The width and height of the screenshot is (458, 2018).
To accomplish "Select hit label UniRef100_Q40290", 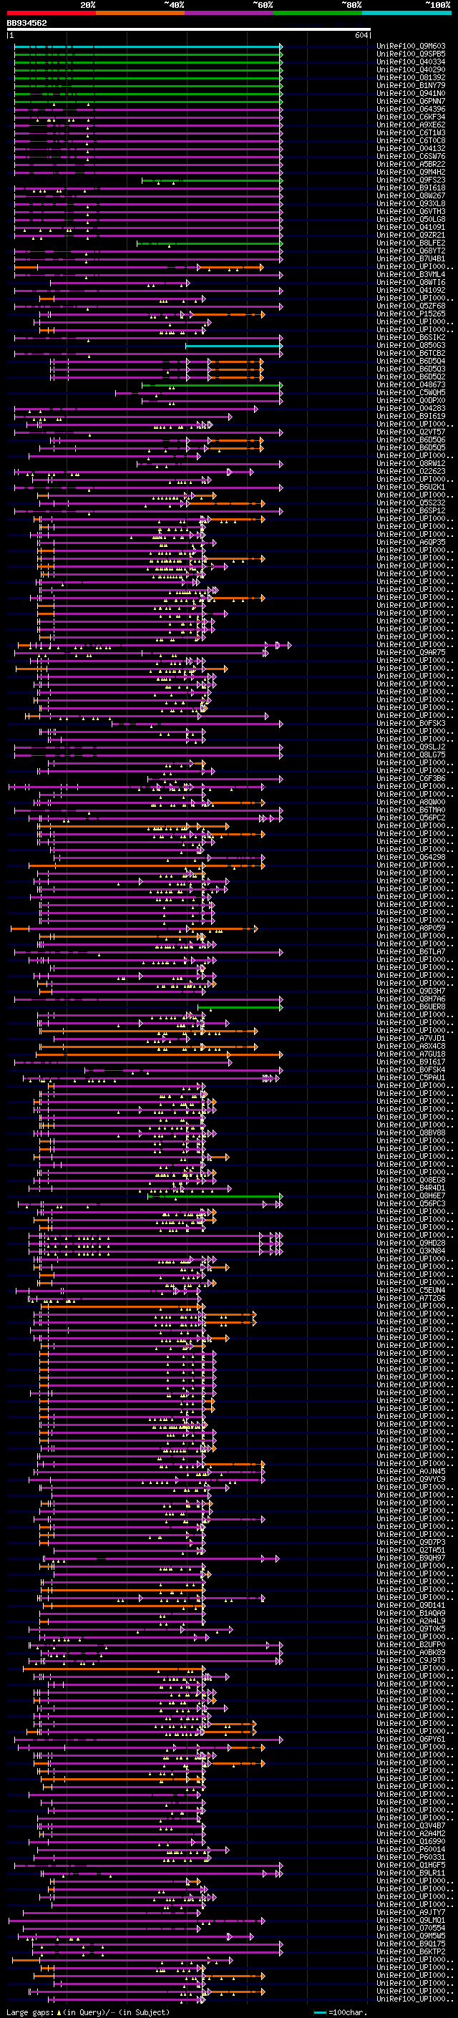I will (x=411, y=69).
